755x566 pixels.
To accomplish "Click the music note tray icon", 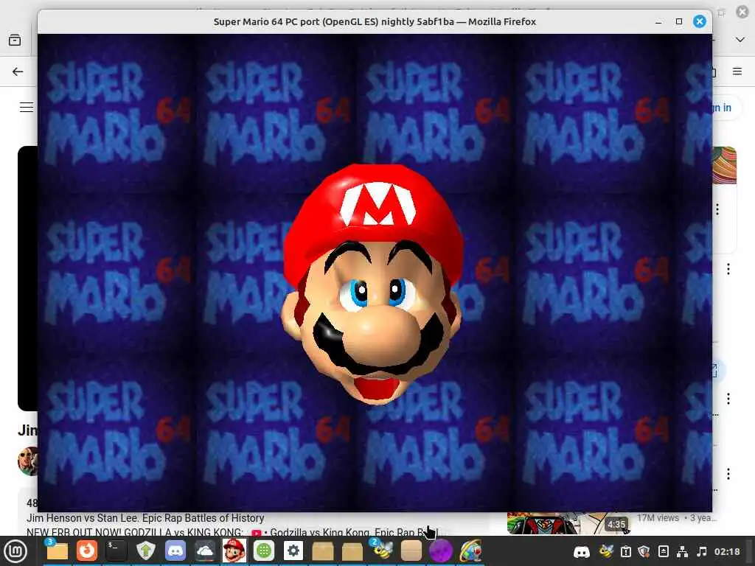I will (702, 551).
